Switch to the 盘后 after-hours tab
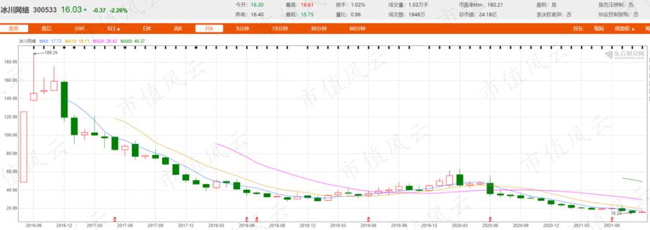Screen dimensions: 650x230 pos(47,29)
